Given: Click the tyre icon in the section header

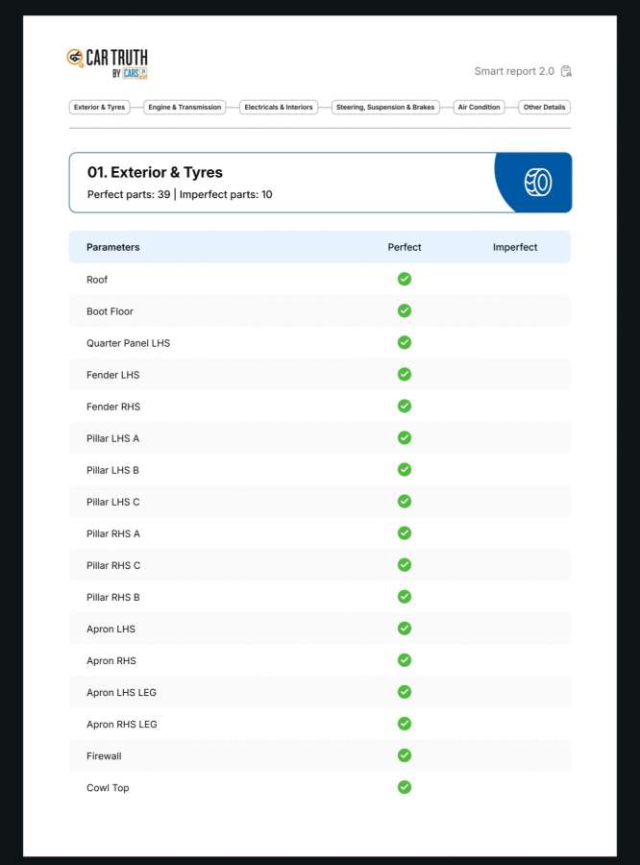Looking at the screenshot, I should pyautogui.click(x=538, y=182).
